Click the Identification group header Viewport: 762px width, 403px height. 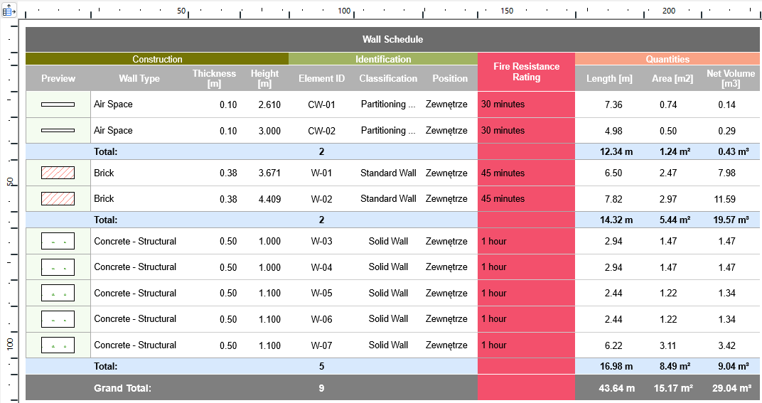point(383,59)
